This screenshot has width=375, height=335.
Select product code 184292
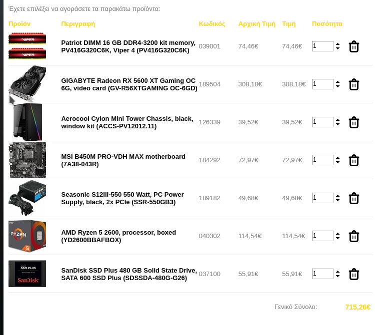(209, 160)
